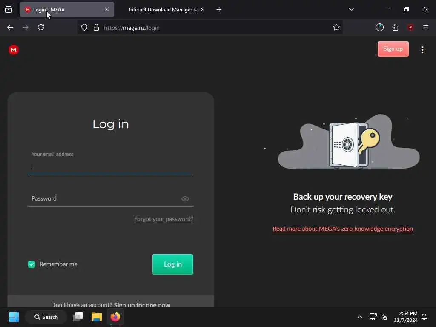Open the circular loading extension icon
436x327 pixels.
point(379,27)
